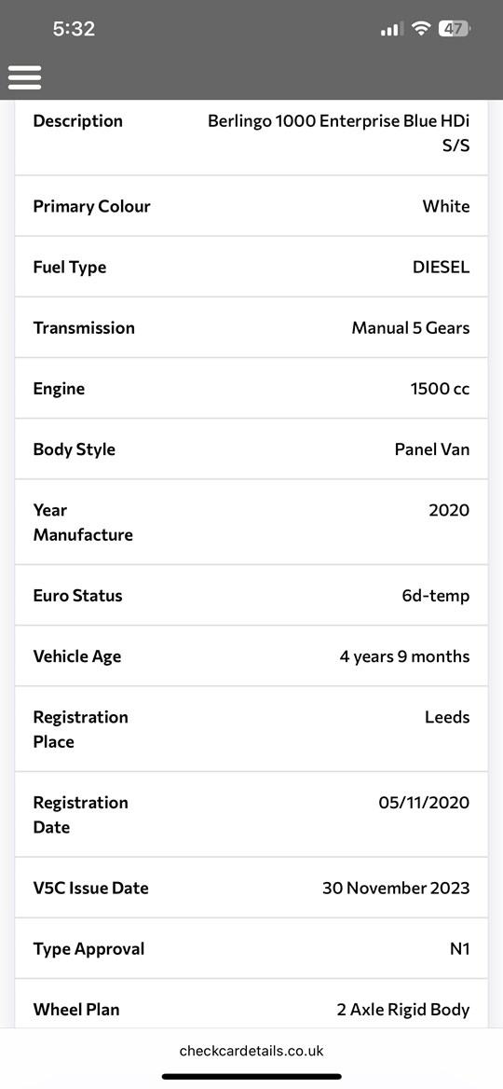503x1089 pixels.
Task: Select the Year Manufacture 2020 value
Action: click(x=449, y=511)
